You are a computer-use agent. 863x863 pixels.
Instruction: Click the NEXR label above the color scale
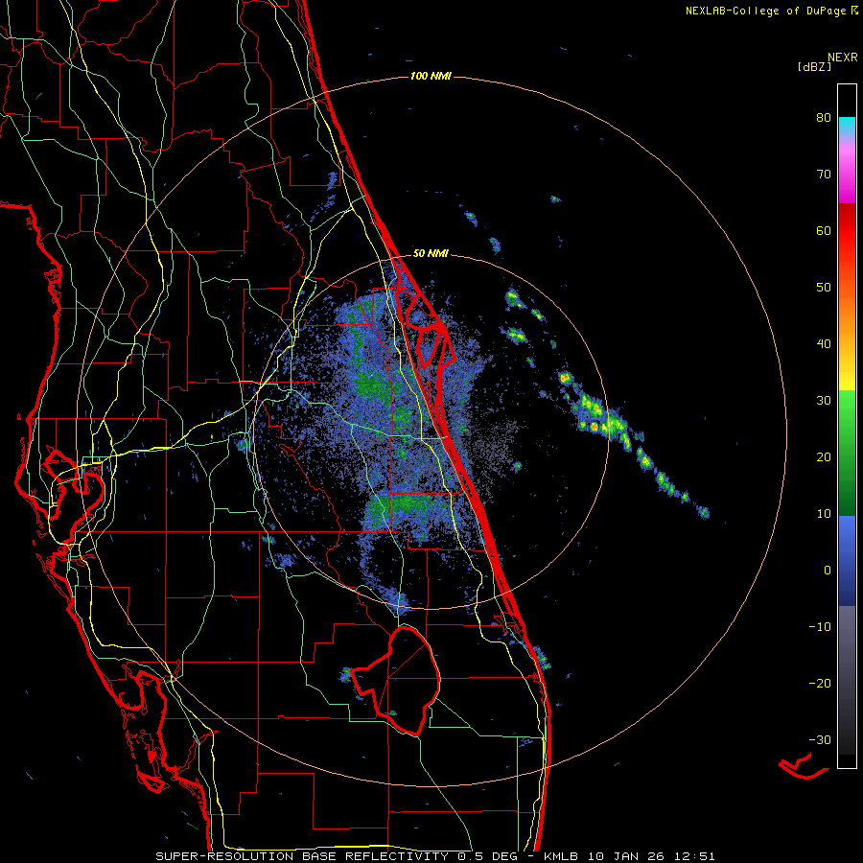point(842,58)
